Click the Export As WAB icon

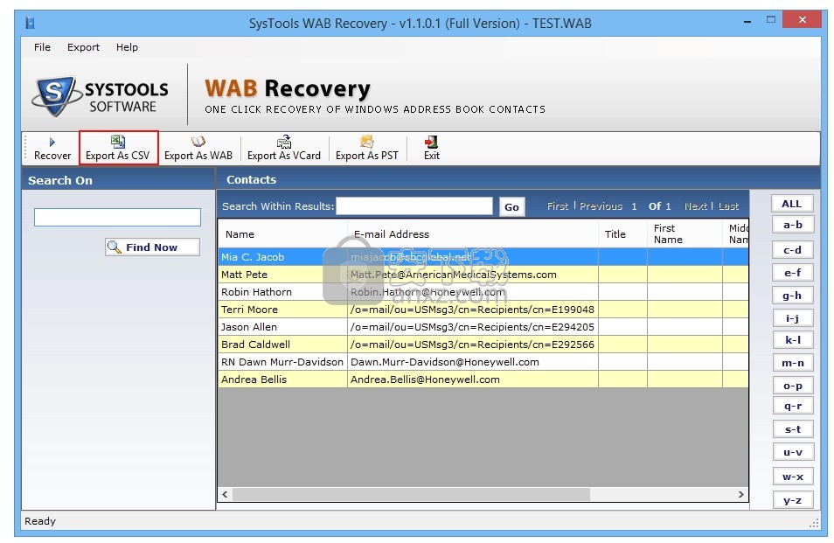pyautogui.click(x=198, y=141)
